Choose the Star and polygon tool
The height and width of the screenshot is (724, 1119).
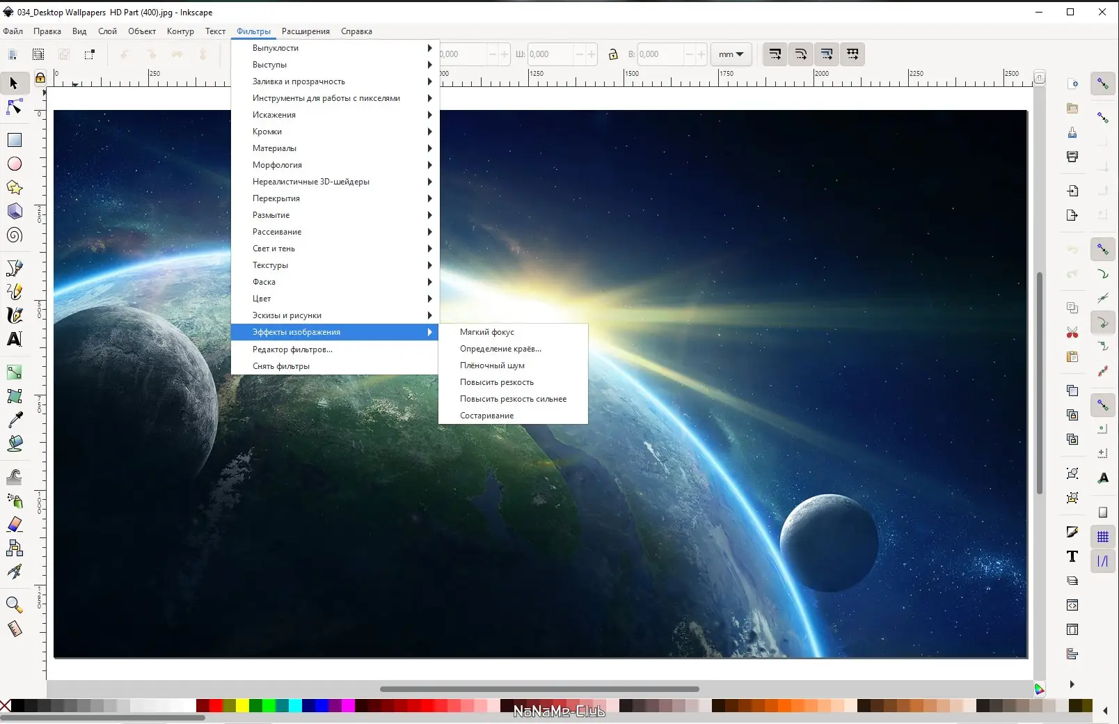(x=14, y=187)
